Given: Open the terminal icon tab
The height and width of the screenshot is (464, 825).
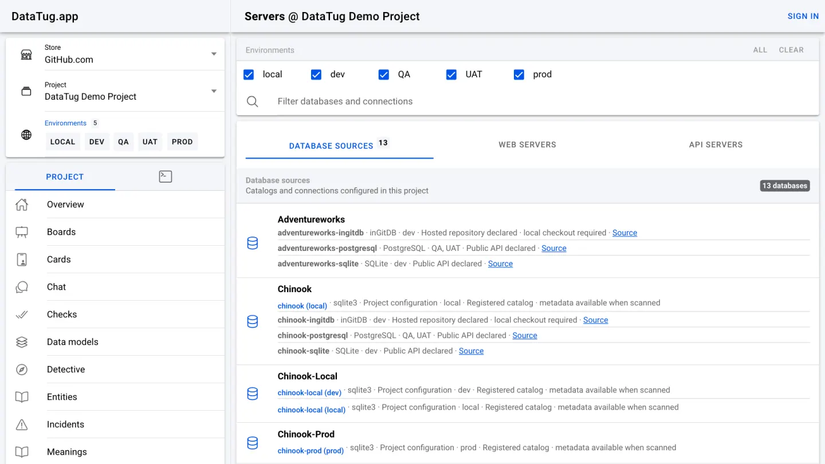Looking at the screenshot, I should click(x=166, y=177).
